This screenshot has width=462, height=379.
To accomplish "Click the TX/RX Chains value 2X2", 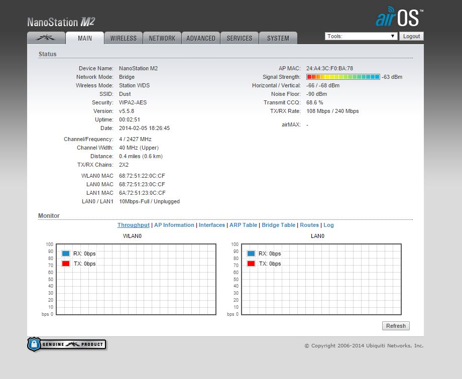I will (124, 165).
